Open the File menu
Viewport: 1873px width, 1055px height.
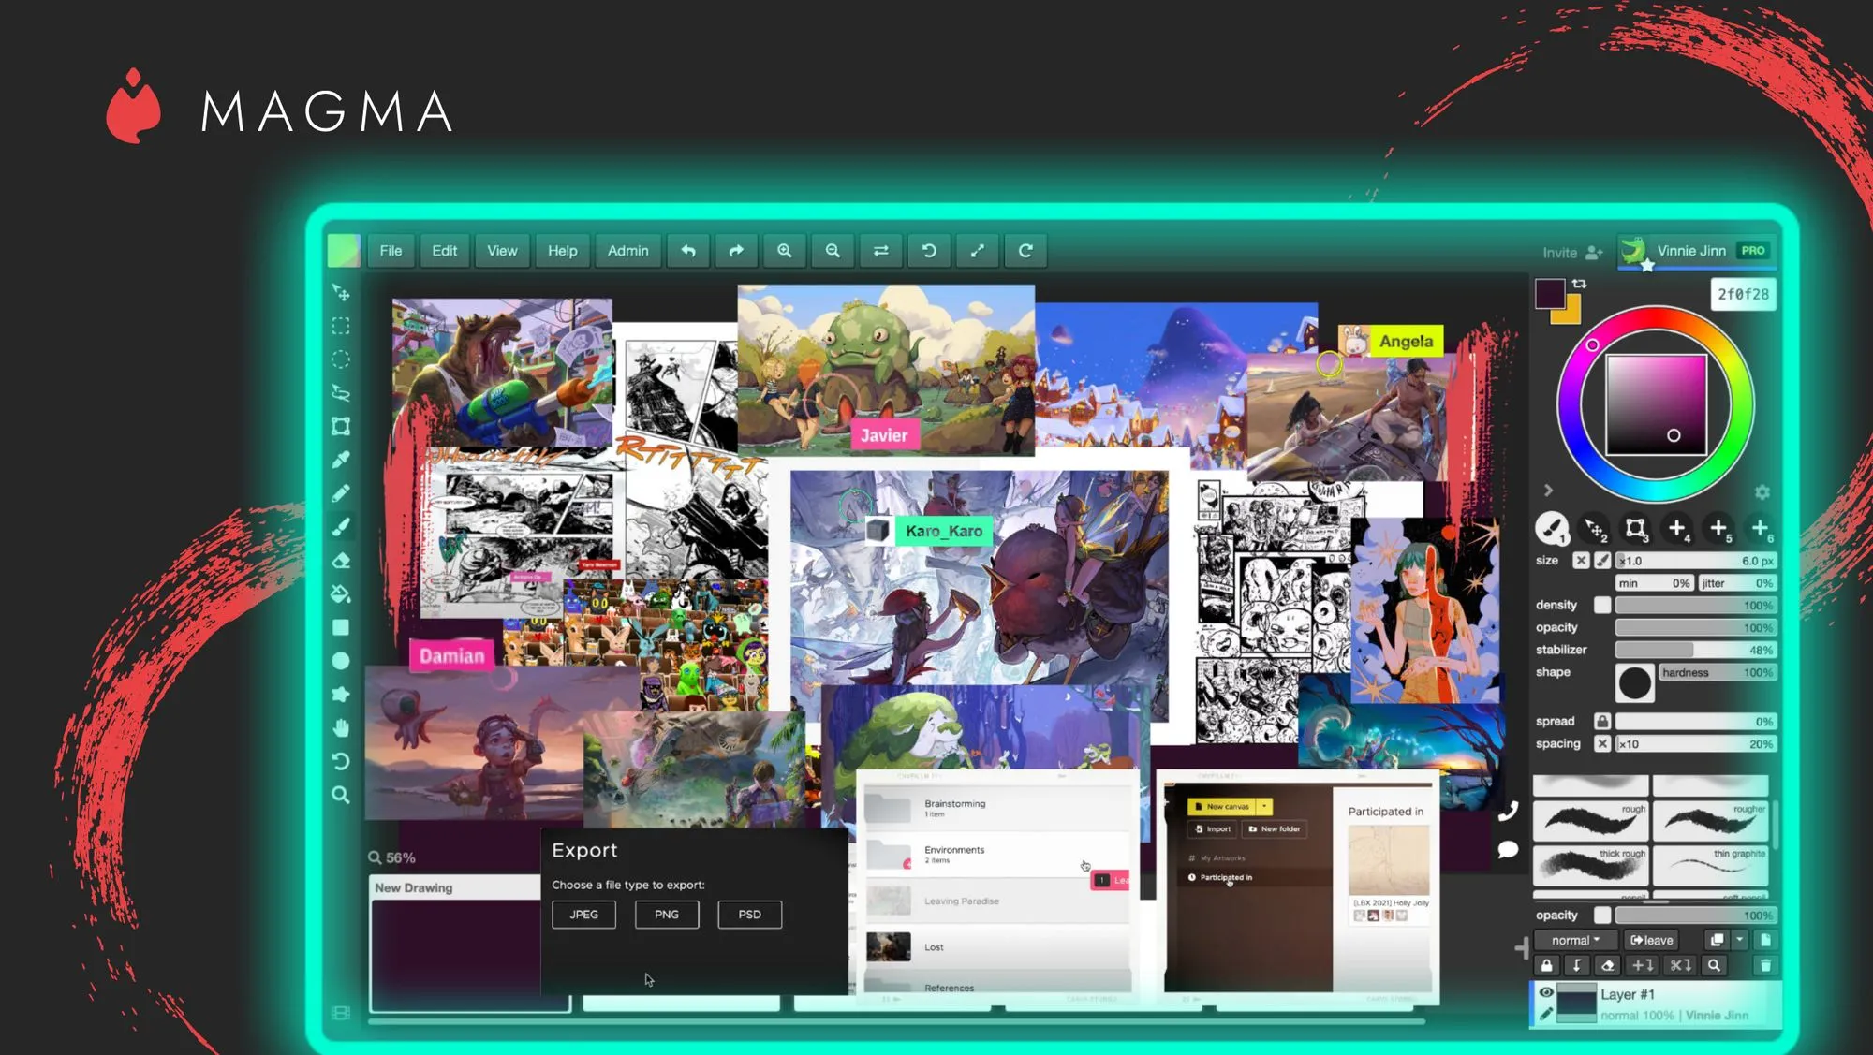click(391, 251)
